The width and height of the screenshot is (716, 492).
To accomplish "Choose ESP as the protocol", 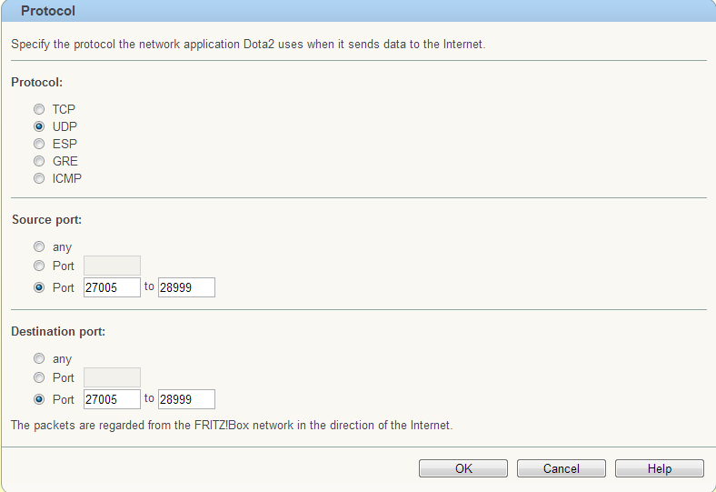I will tap(39, 144).
